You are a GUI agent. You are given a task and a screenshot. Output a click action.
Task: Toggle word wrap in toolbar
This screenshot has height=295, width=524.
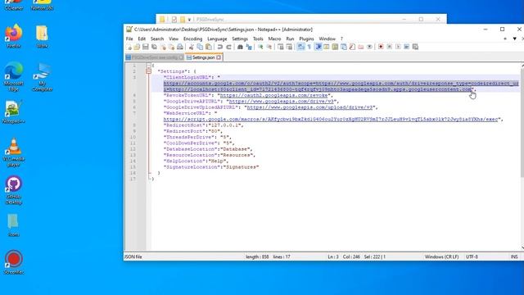click(300, 47)
